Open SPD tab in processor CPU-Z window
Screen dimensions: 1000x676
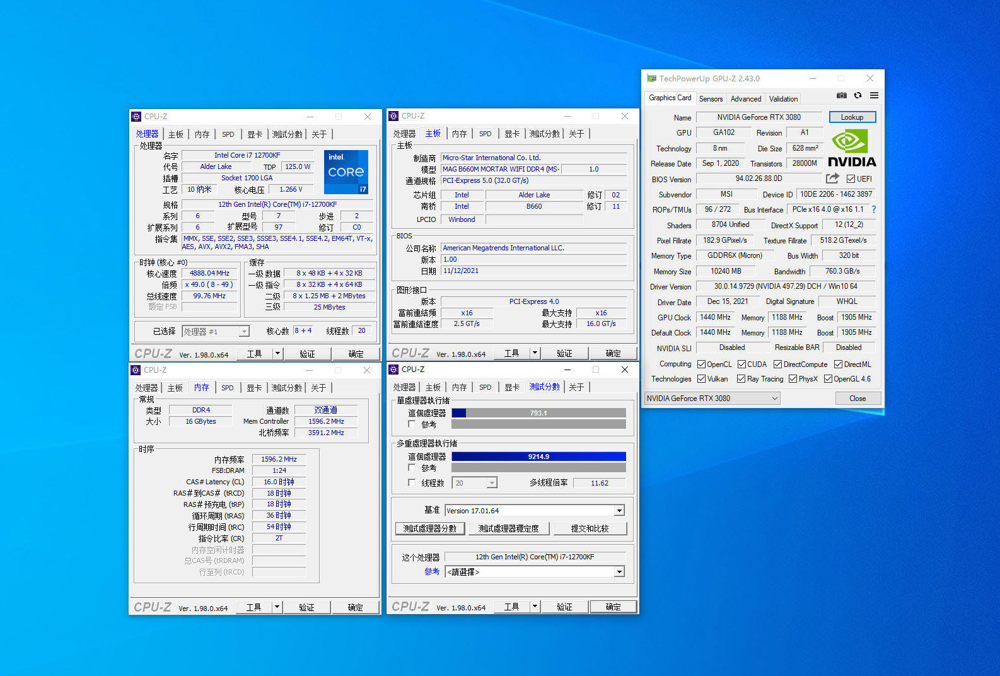tap(228, 134)
